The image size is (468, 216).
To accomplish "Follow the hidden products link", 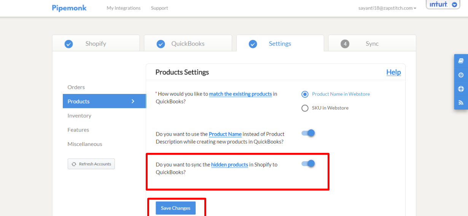I will [229, 165].
